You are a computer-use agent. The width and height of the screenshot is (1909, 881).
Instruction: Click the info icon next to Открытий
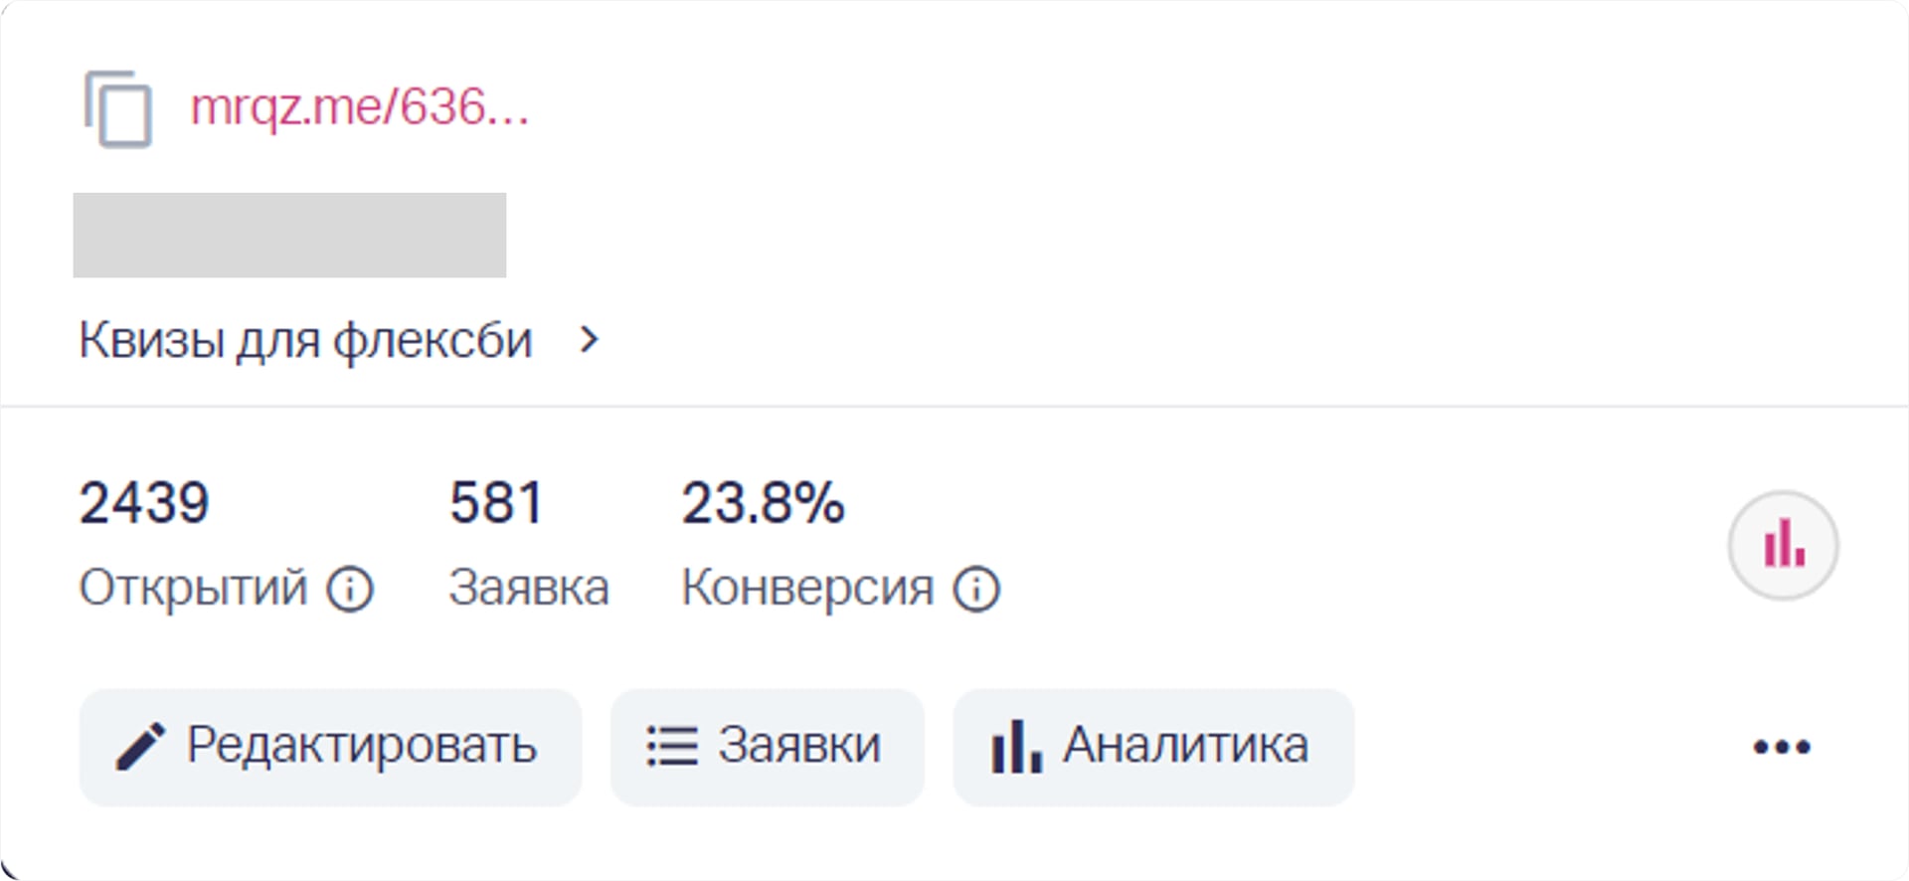pyautogui.click(x=350, y=587)
